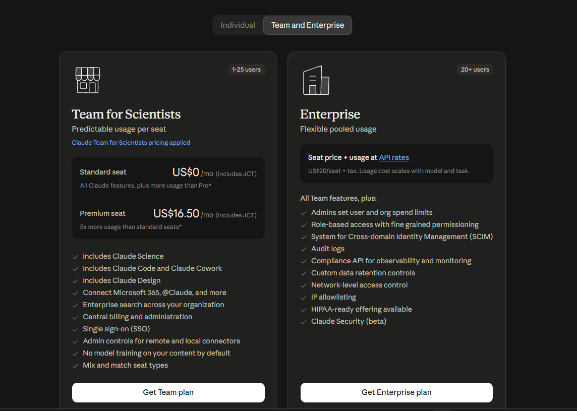Click the Get Enterprise plan button
Image resolution: width=577 pixels, height=411 pixels.
pos(396,392)
